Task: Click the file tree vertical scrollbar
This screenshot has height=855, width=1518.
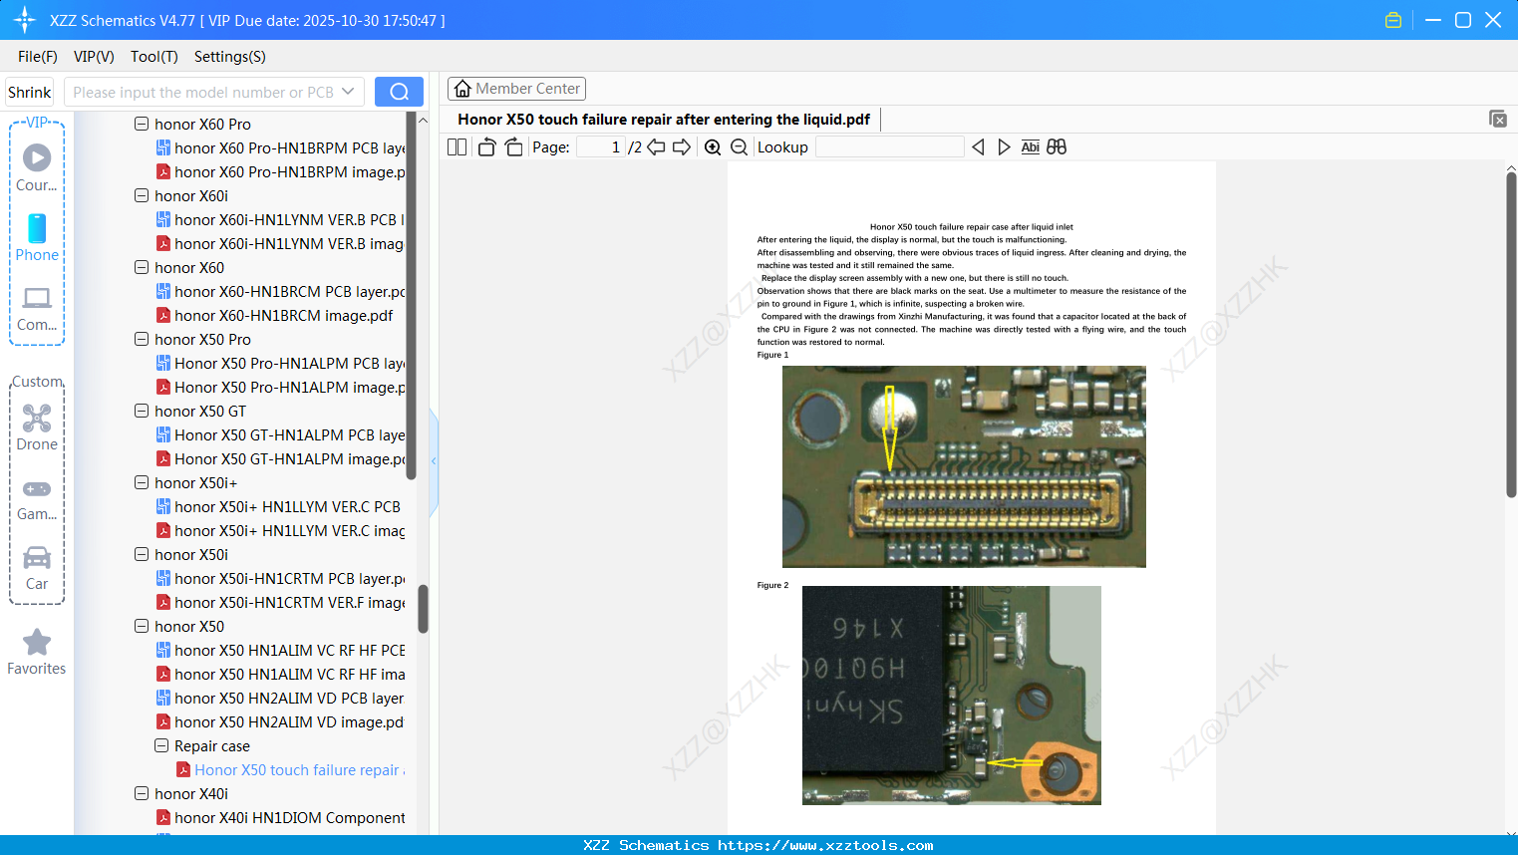Action: (x=423, y=608)
